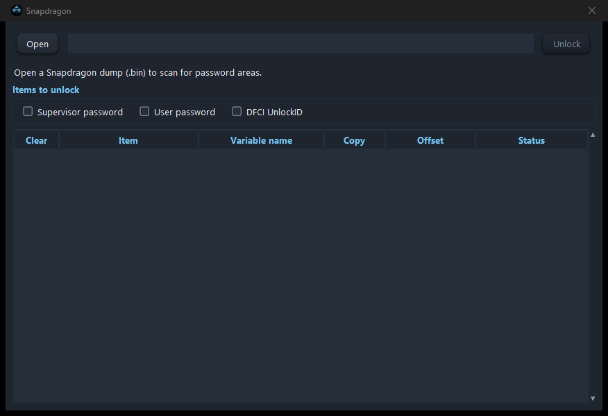
Task: Click the Variable name column header
Action: click(x=262, y=140)
